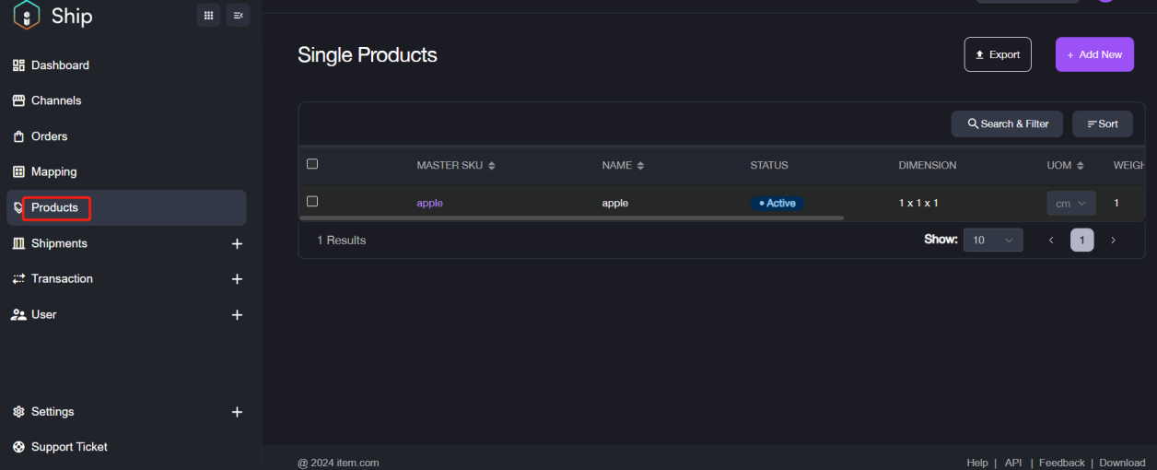
Task: Open the Show 10 page-size dropdown
Action: coord(993,241)
